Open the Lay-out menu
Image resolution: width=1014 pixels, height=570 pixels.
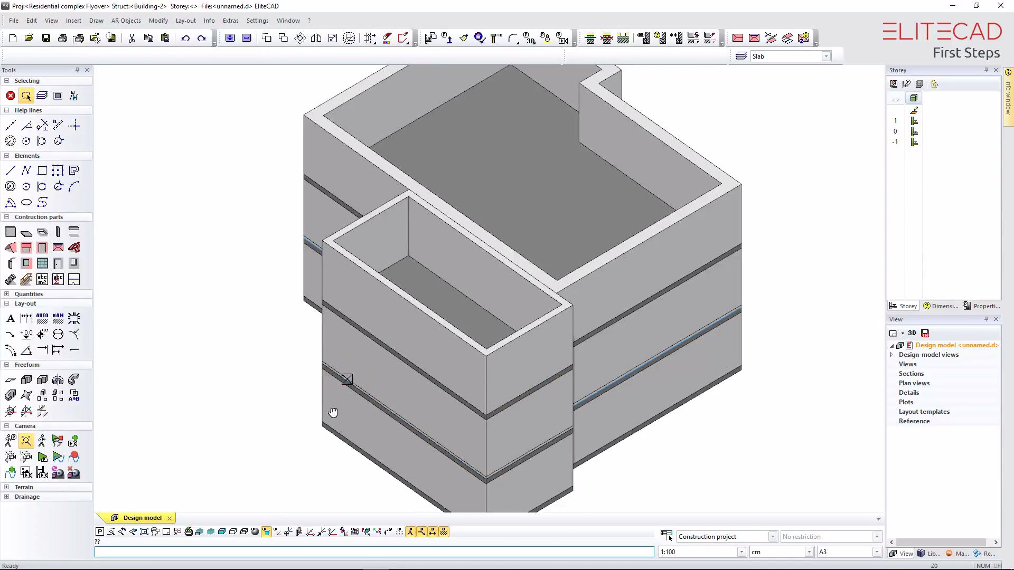pos(185,21)
